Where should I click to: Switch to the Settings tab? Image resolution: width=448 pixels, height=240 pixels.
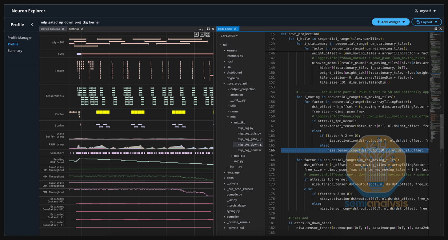tap(74, 29)
